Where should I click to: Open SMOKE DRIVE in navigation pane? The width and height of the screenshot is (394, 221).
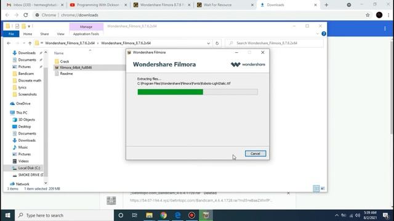pyautogui.click(x=31, y=175)
